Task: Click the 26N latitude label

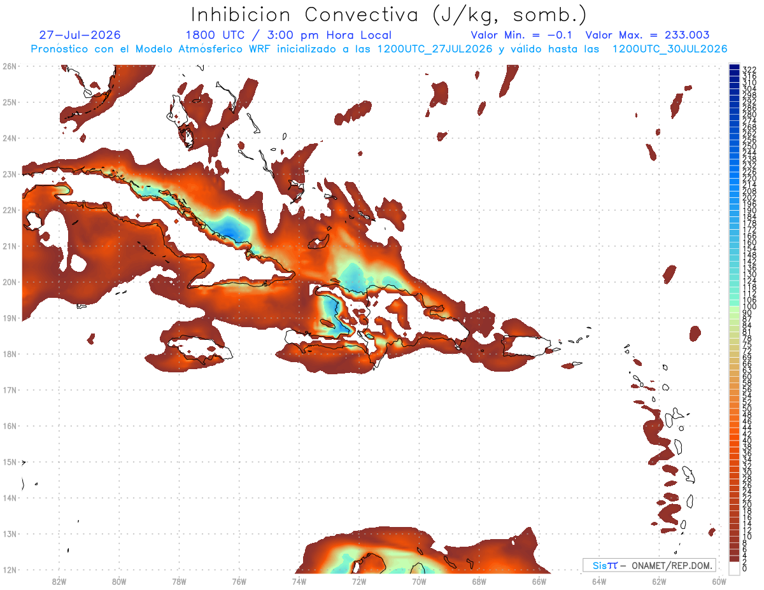Action: point(9,66)
